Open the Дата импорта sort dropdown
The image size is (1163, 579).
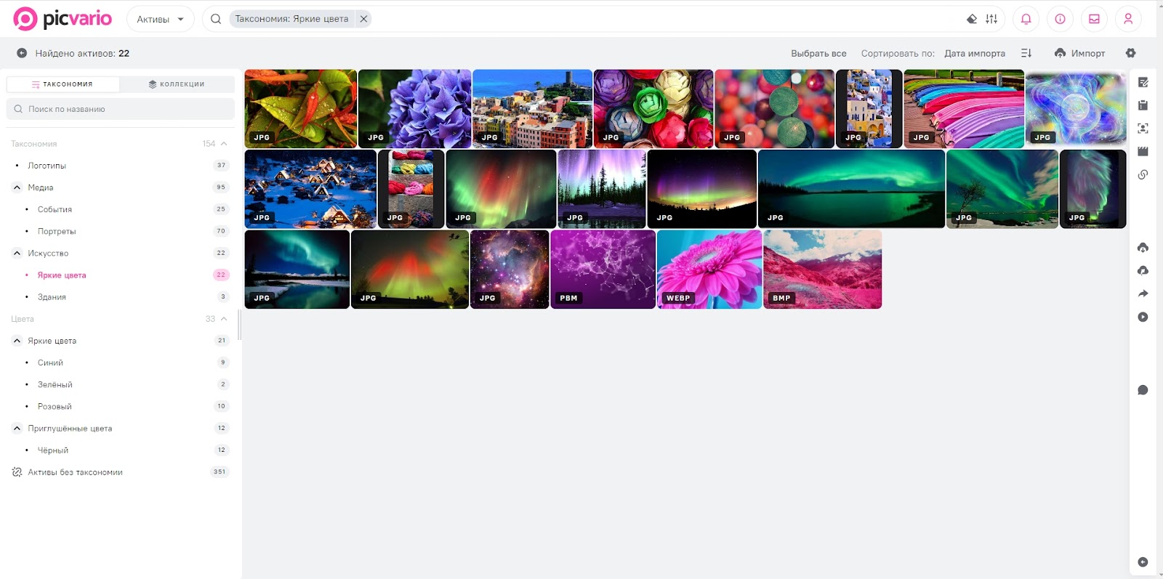[975, 53]
